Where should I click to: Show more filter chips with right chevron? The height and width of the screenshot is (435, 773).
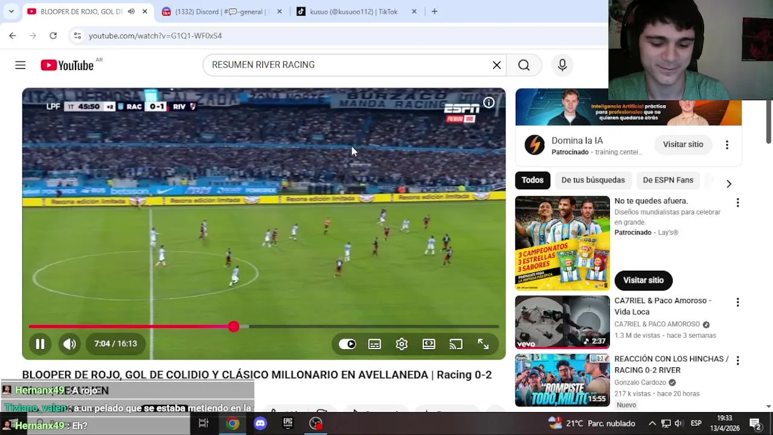pos(729,184)
